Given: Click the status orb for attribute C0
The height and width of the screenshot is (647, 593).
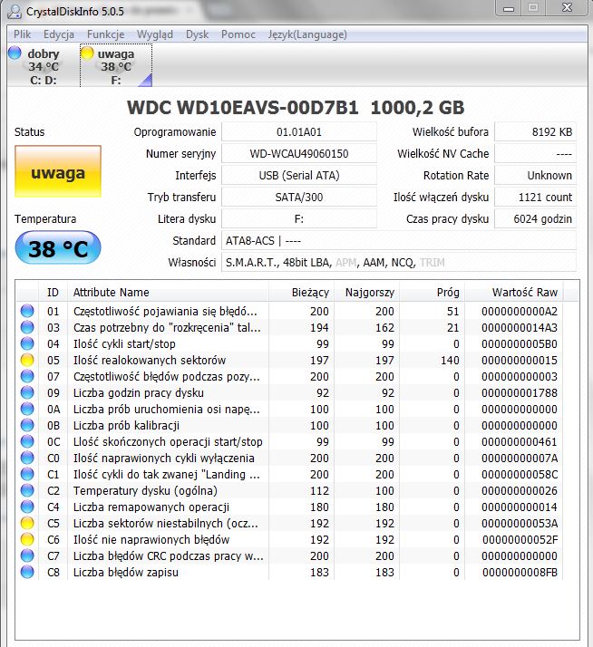Looking at the screenshot, I should tap(27, 458).
